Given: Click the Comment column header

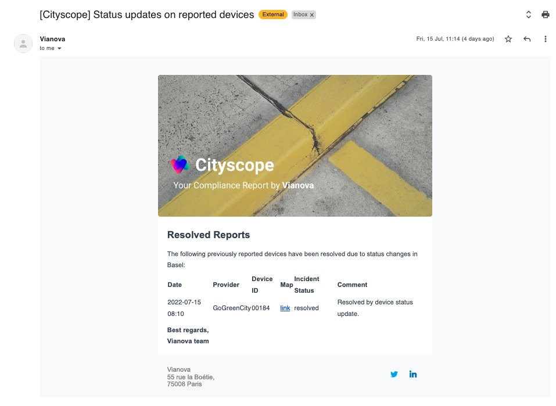Looking at the screenshot, I should (x=352, y=285).
